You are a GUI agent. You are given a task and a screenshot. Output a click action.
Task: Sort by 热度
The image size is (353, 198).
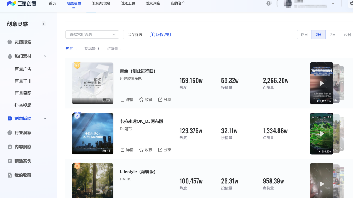pyautogui.click(x=71, y=49)
